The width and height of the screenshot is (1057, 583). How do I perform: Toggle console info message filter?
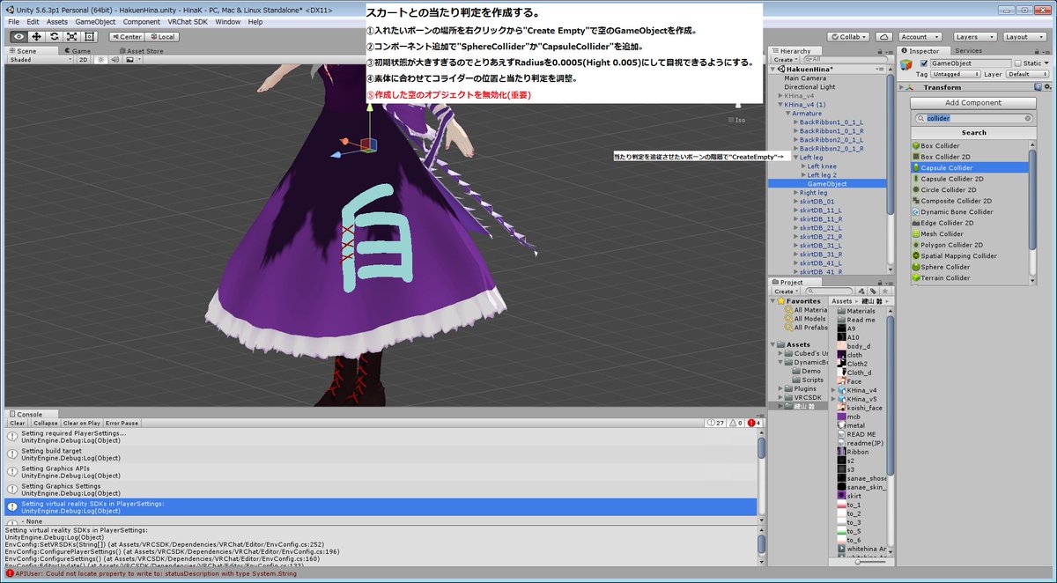pyautogui.click(x=716, y=423)
